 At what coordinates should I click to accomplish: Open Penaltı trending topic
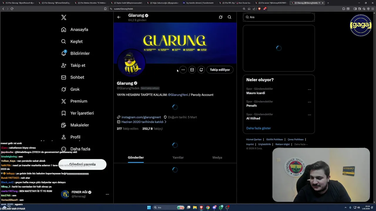click(x=251, y=105)
